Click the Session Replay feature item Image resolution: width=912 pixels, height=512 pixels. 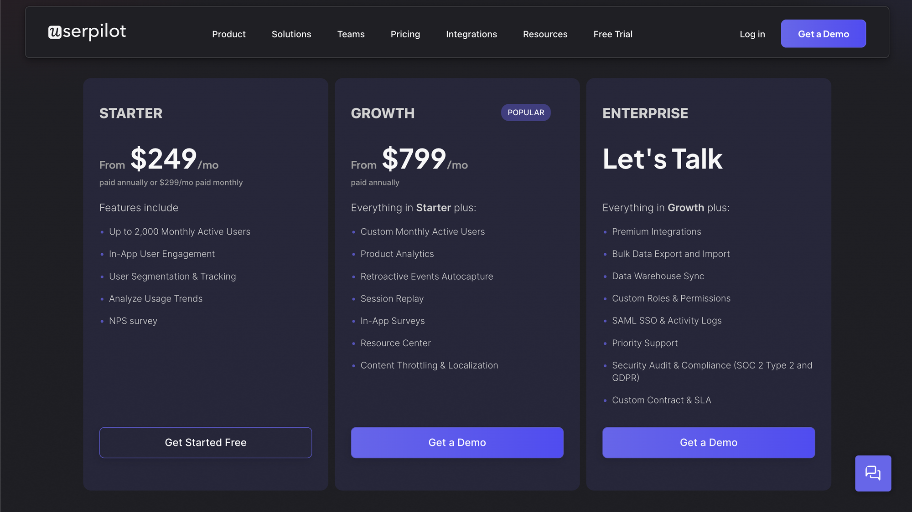[392, 298]
